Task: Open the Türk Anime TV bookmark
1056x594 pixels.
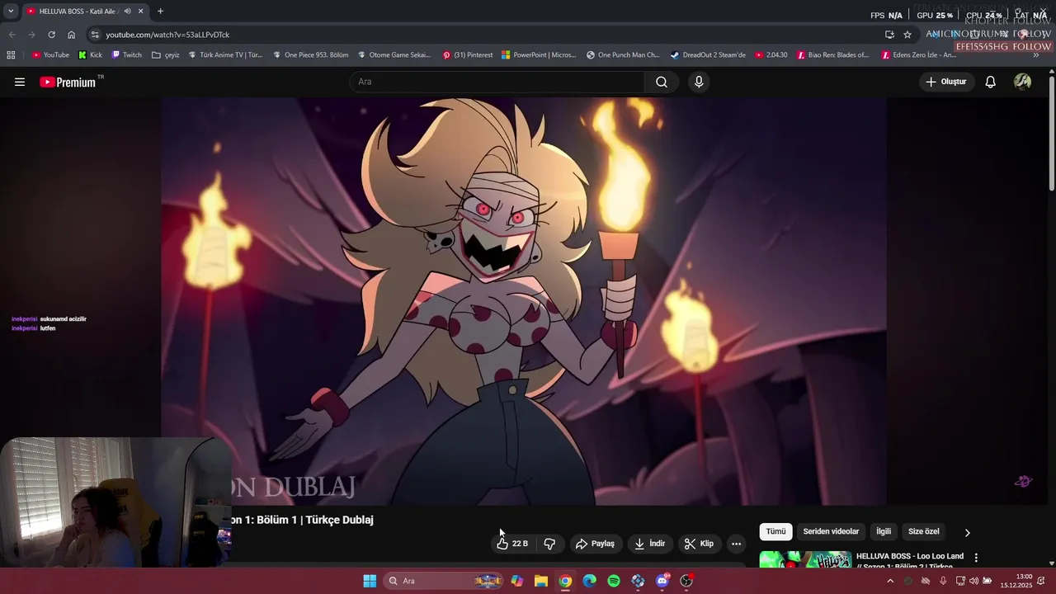Action: click(225, 55)
